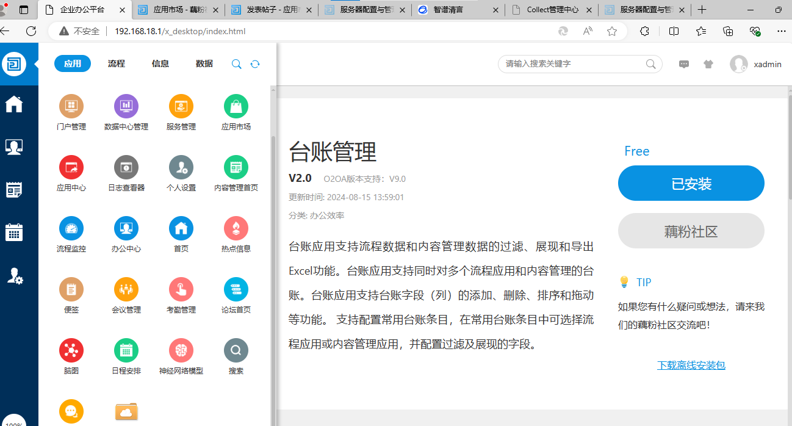Launch 服务管理 from the app grid
The height and width of the screenshot is (426, 792).
coord(181,112)
